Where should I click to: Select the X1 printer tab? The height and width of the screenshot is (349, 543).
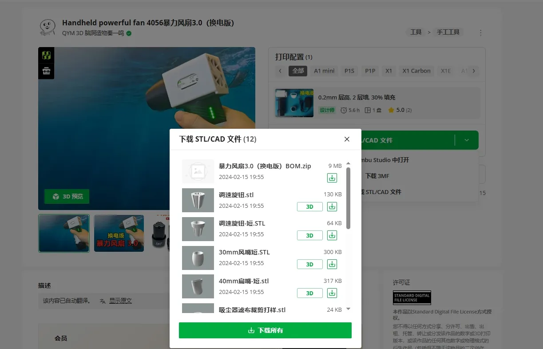pos(388,71)
